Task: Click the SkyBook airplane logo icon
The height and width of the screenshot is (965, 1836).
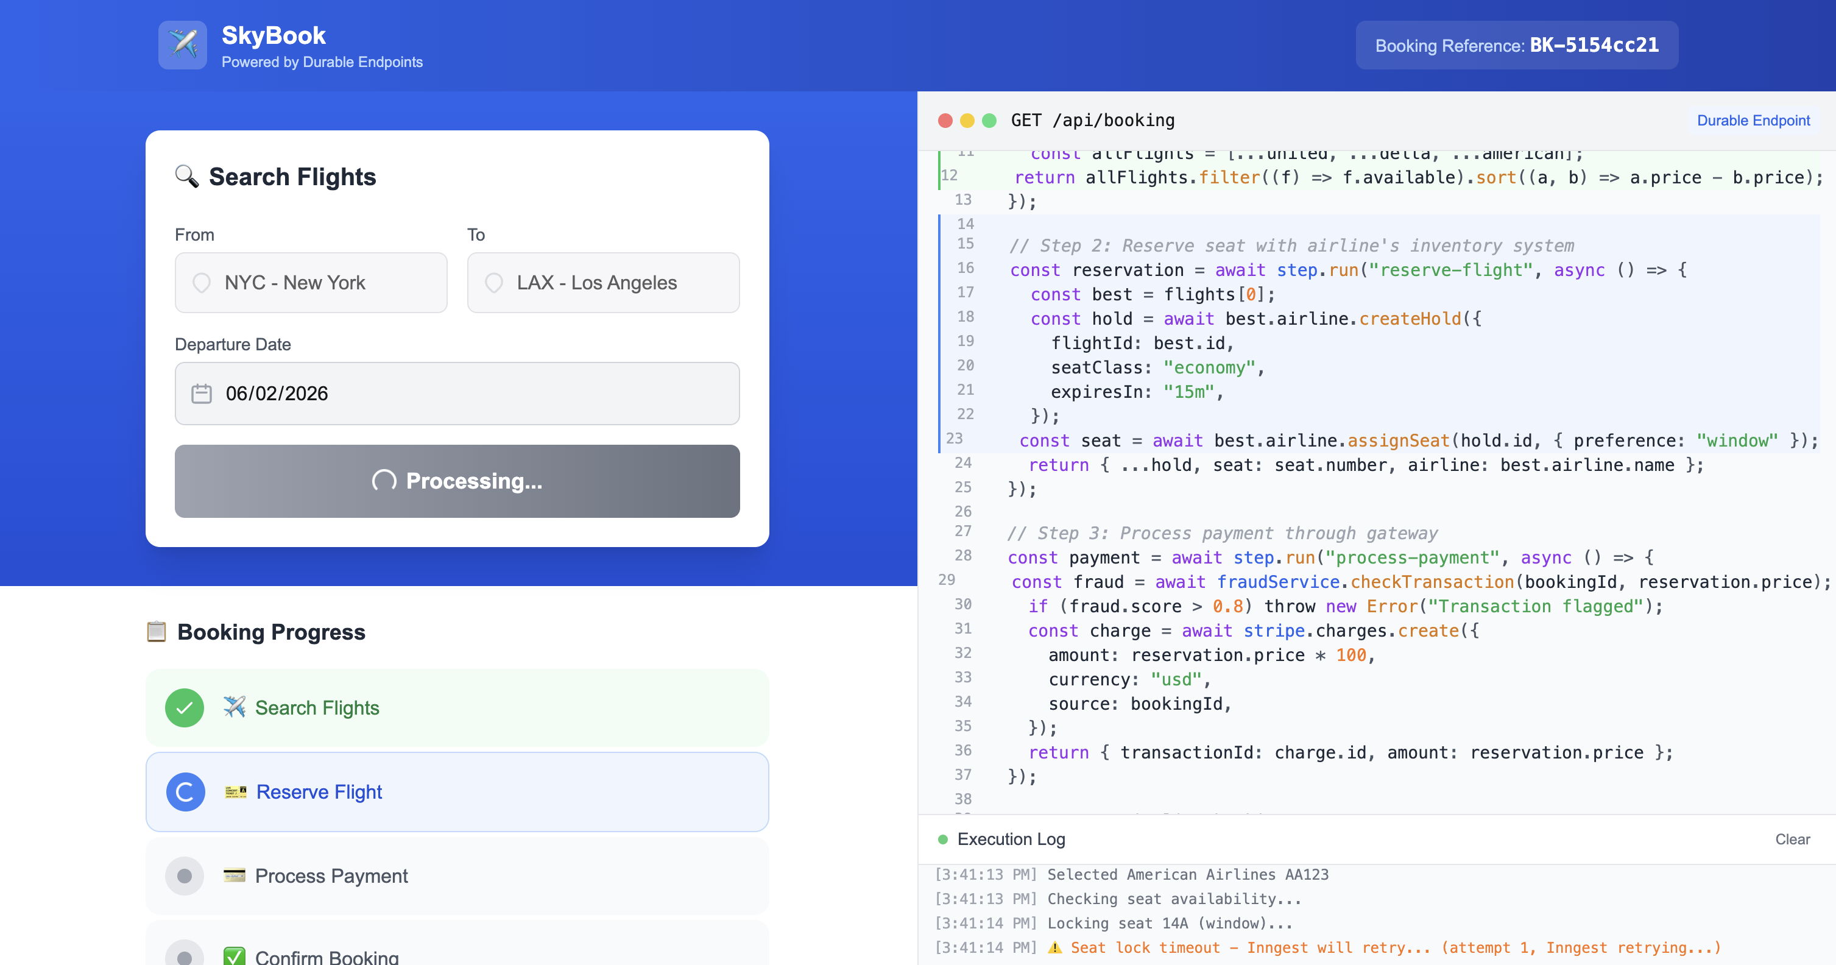Action: [x=183, y=44]
